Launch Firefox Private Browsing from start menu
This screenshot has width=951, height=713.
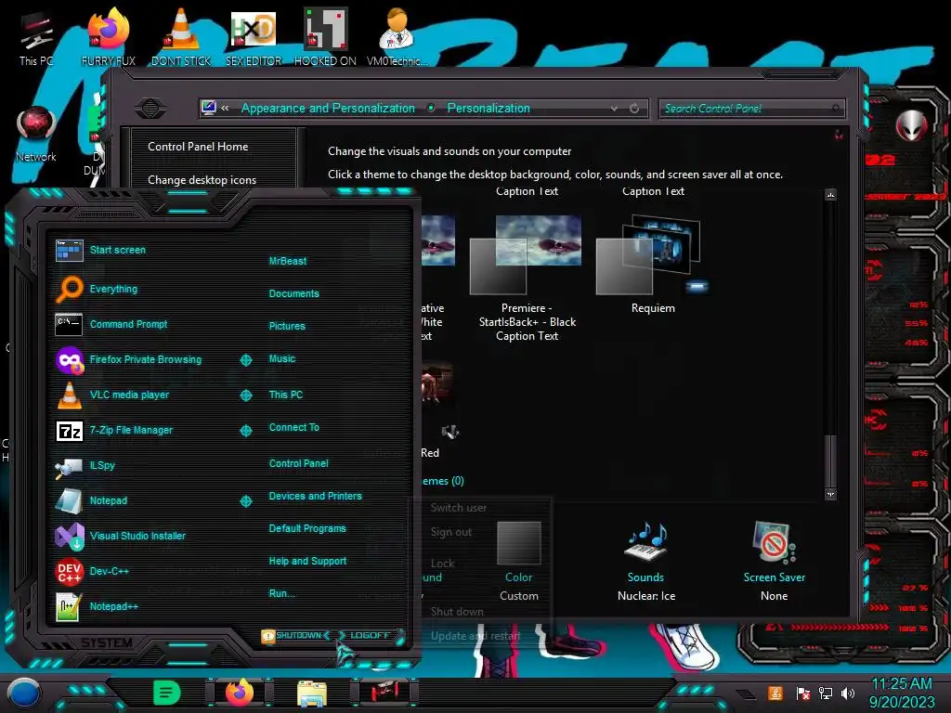(146, 359)
